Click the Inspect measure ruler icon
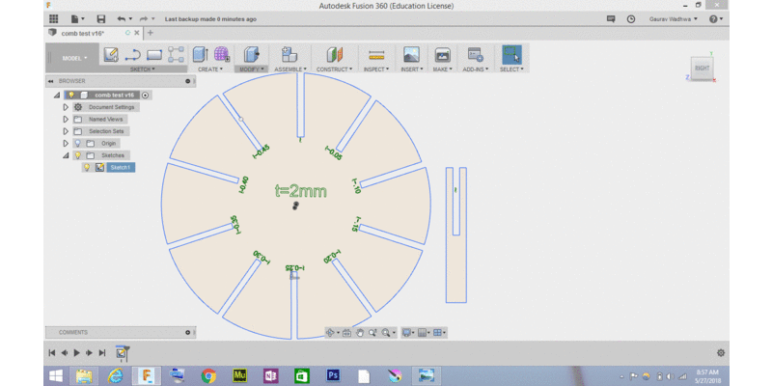This screenshot has height=386, width=772. pyautogui.click(x=376, y=55)
